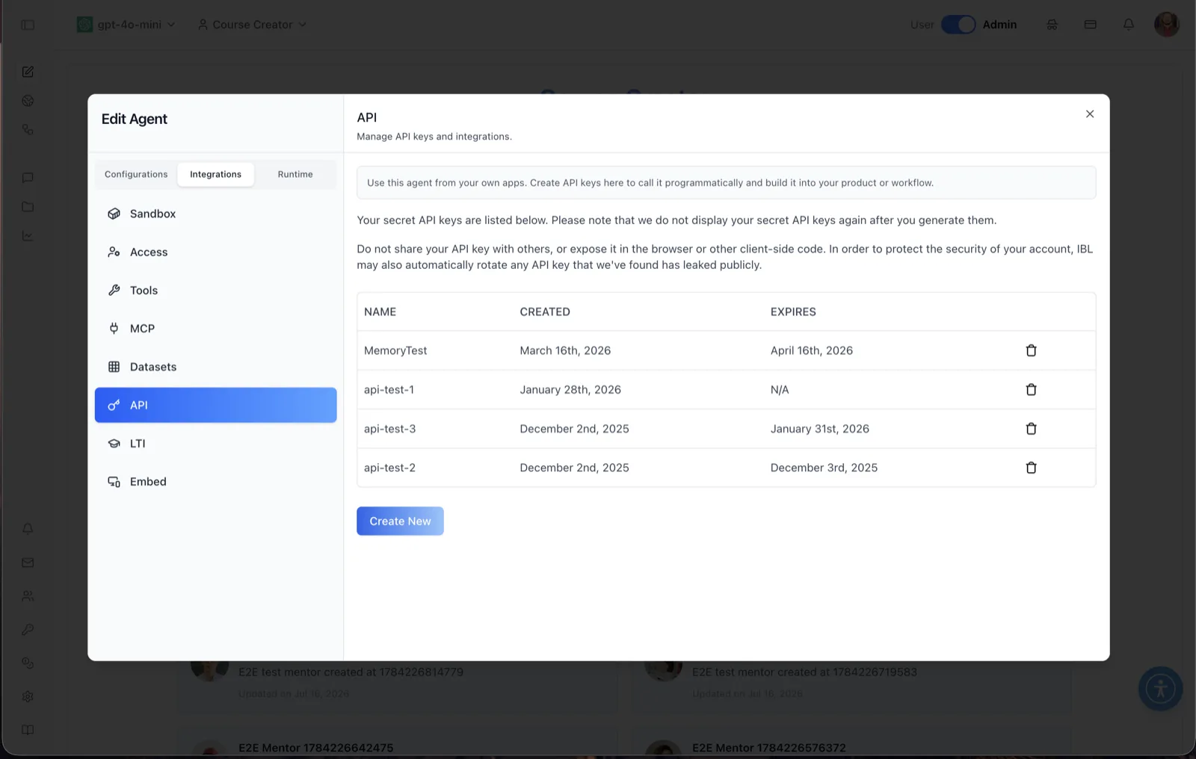Switch to the Integrations tab
The height and width of the screenshot is (759, 1196).
tap(215, 174)
